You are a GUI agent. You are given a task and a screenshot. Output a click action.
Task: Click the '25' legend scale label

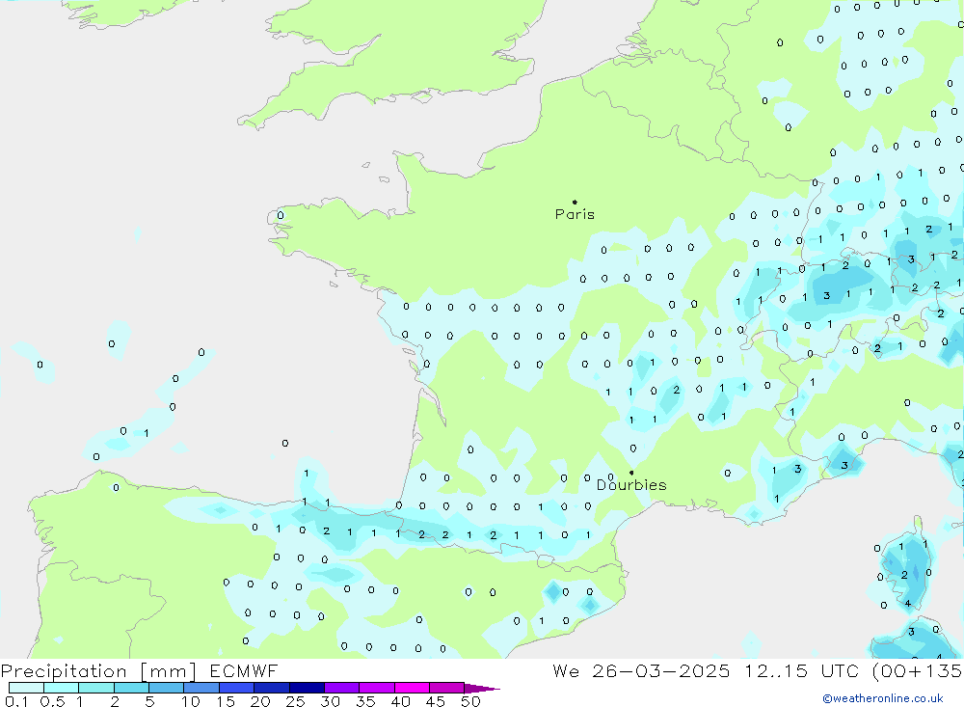(295, 701)
